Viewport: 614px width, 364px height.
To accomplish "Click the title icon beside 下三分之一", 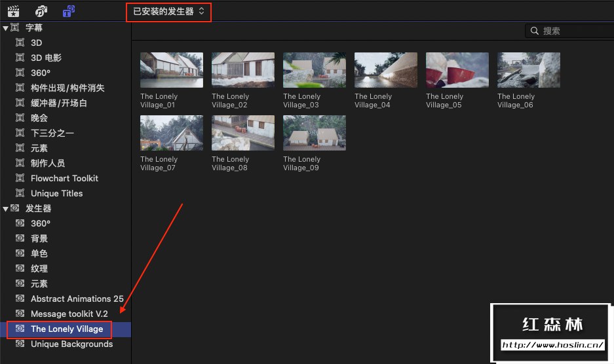I will pos(20,133).
